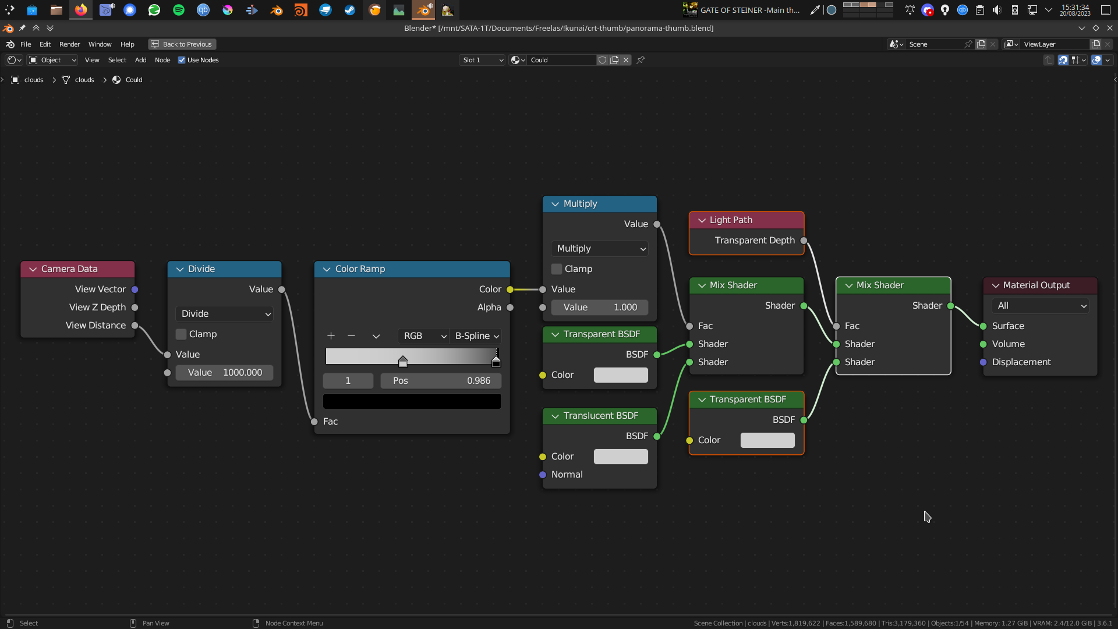Image resolution: width=1118 pixels, height=629 pixels.
Task: Click the Transparent BSDF color swatch
Action: click(x=621, y=374)
